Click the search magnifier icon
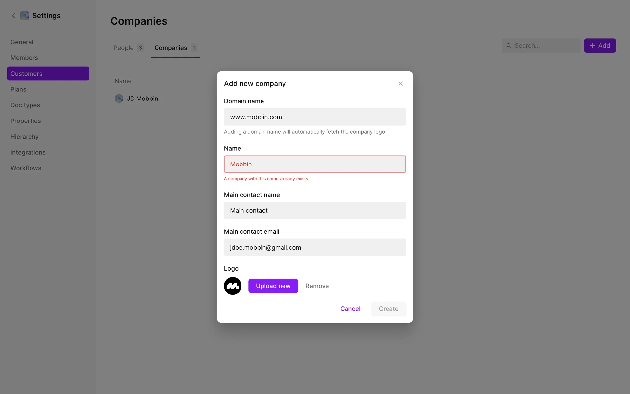The width and height of the screenshot is (630, 394). pyautogui.click(x=509, y=46)
